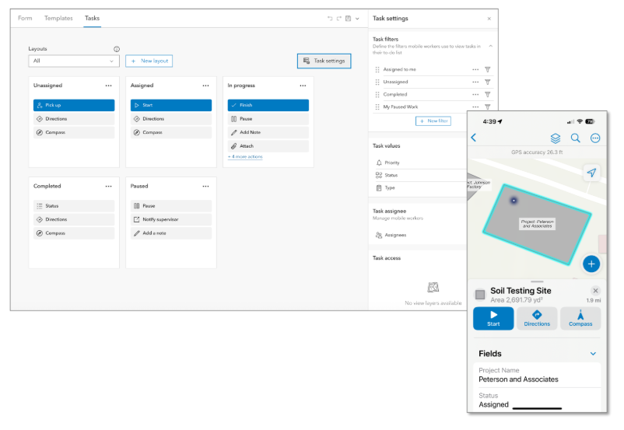
Task: Select Compass action in Unassigned card
Action: 74,132
